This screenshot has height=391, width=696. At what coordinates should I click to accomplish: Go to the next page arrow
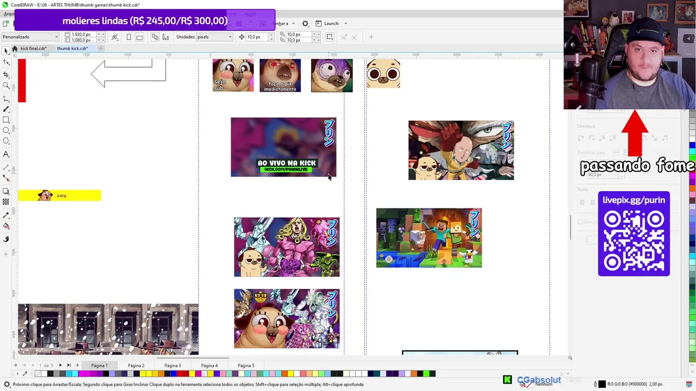60,365
